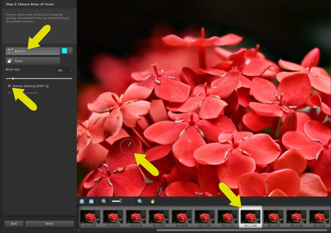The width and height of the screenshot is (331, 233).
Task: Toggle the Preview Stacking checkbox
Action: pyautogui.click(x=9, y=86)
